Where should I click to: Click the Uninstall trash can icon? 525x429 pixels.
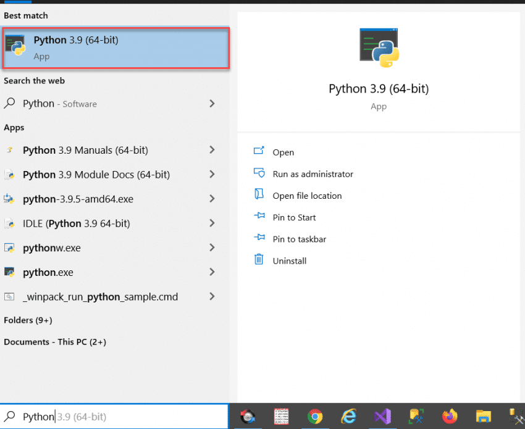pyautogui.click(x=259, y=259)
